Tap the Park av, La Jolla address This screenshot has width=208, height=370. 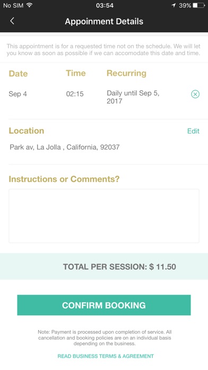[x=65, y=147]
